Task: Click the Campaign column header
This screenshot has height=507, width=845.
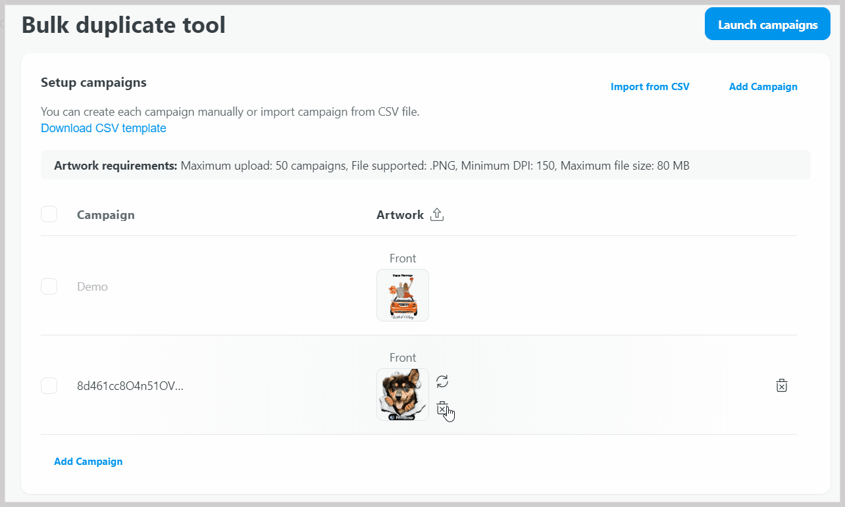Action: [106, 215]
